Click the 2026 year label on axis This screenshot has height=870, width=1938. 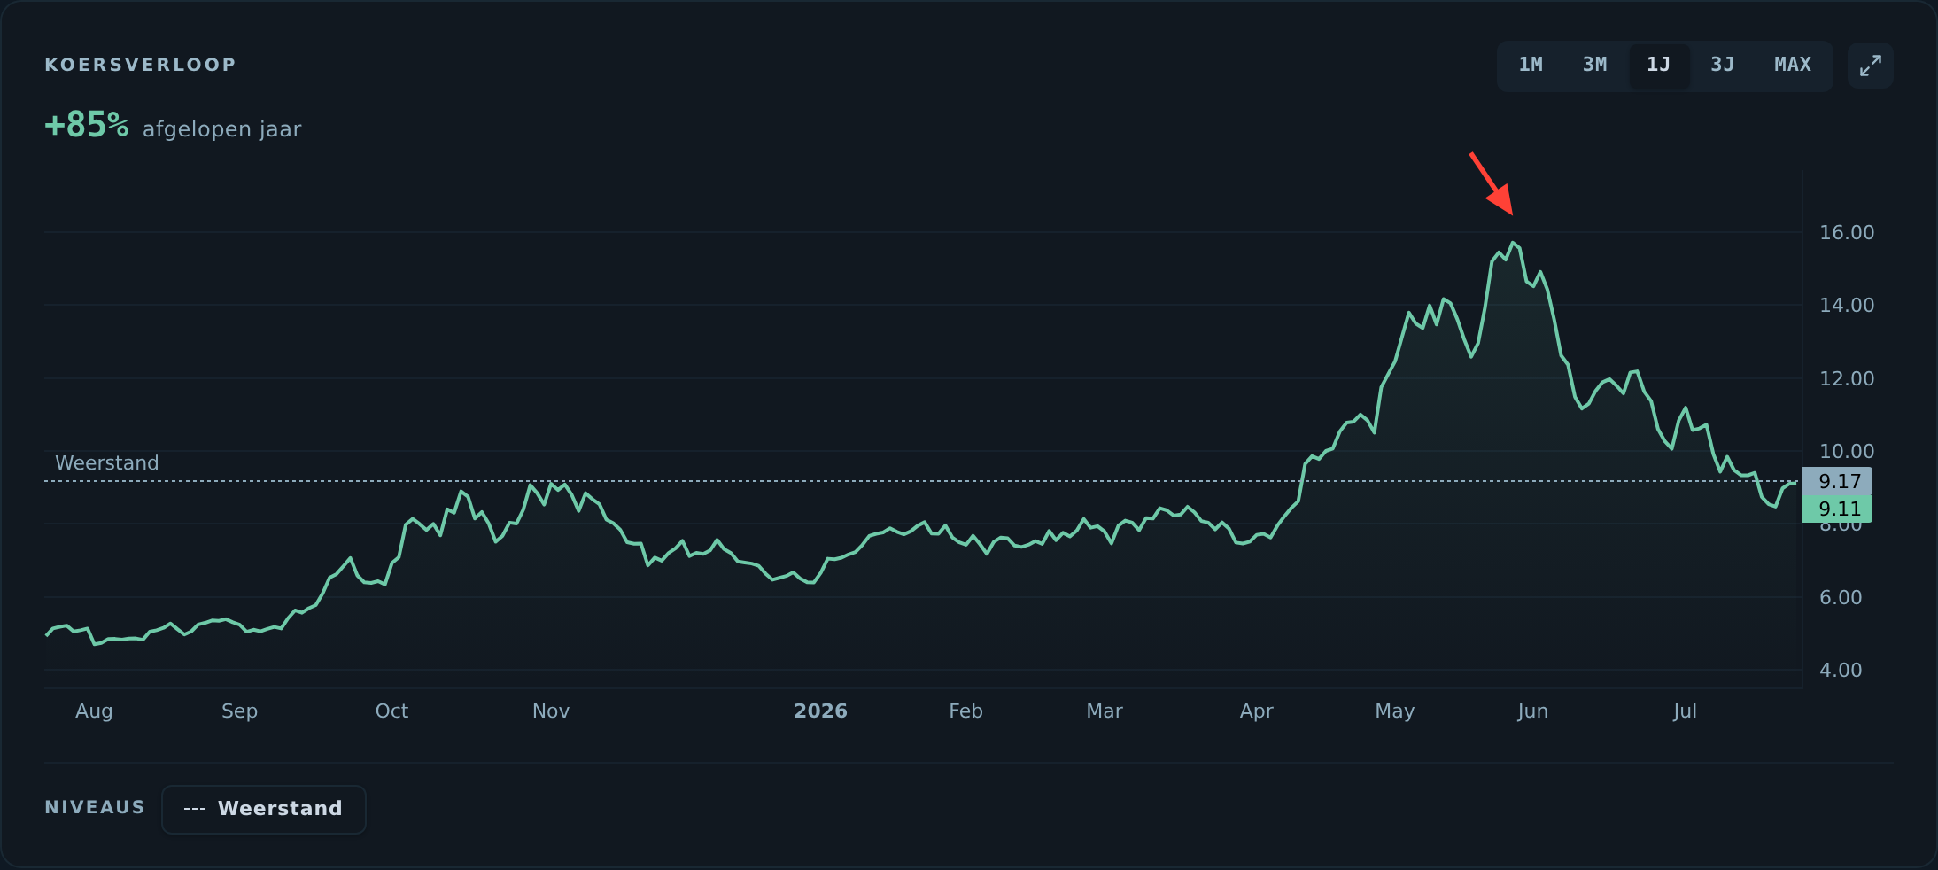tap(820, 711)
